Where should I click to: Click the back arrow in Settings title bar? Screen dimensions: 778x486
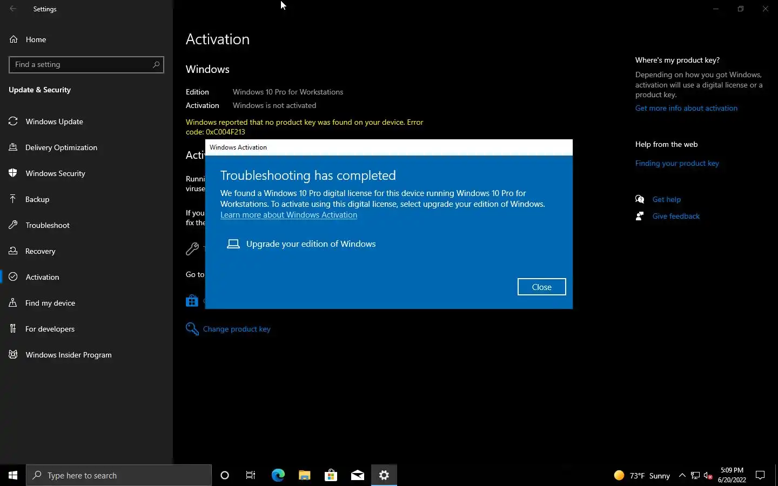point(13,9)
